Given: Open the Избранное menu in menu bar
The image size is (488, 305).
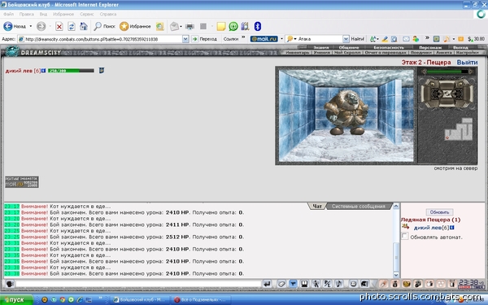Looking at the screenshot, I should tap(63, 14).
